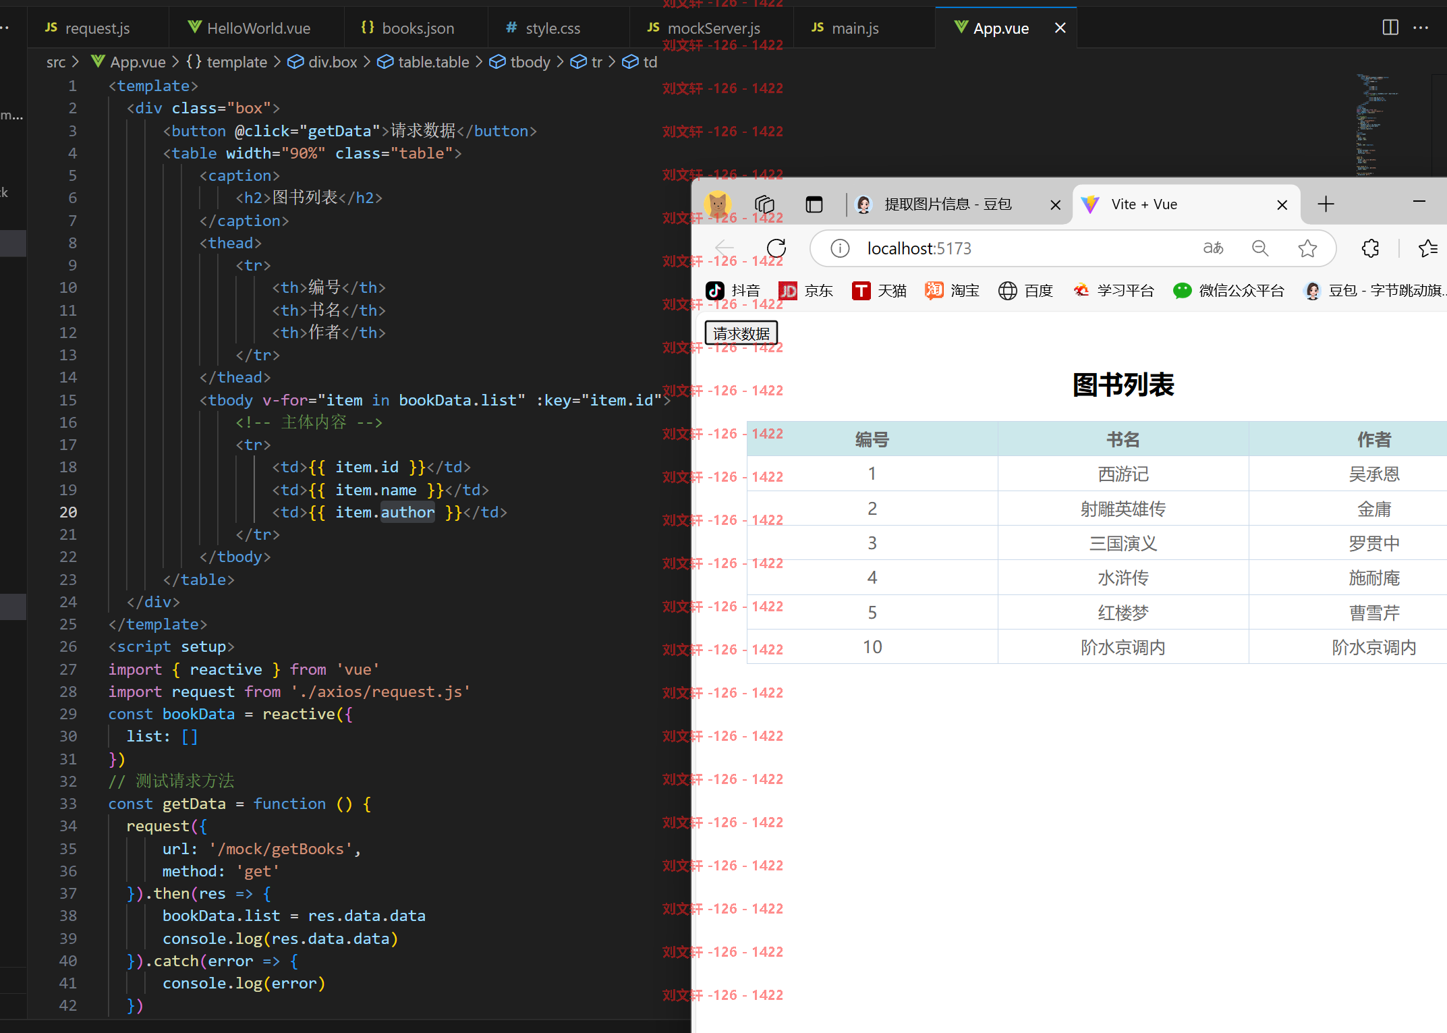Minimize the browser window
The width and height of the screenshot is (1447, 1033).
coord(1419,201)
